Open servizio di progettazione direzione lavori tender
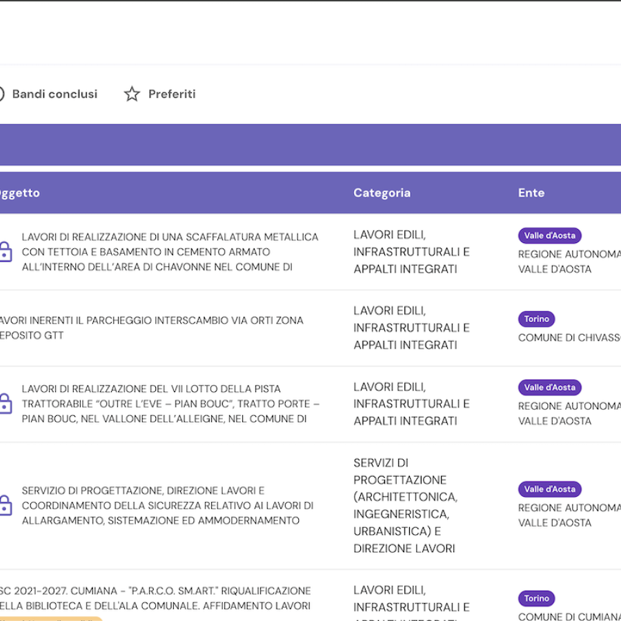The width and height of the screenshot is (621, 621). click(167, 506)
